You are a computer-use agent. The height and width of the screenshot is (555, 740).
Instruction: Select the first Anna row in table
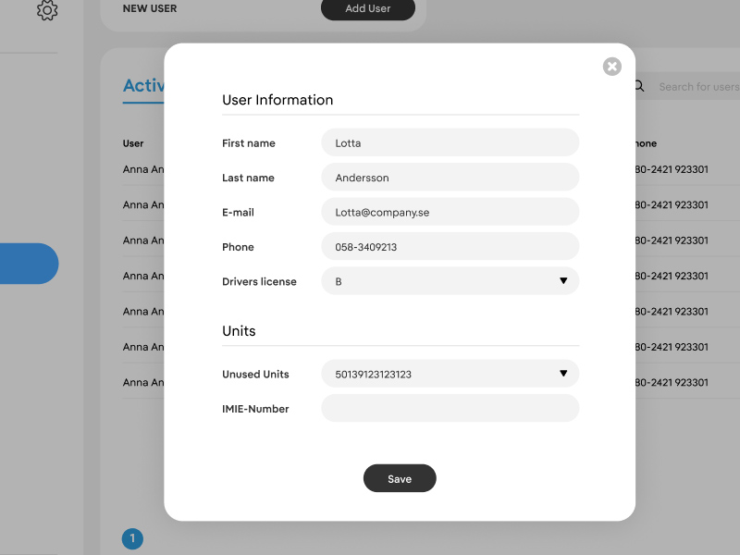coord(142,169)
